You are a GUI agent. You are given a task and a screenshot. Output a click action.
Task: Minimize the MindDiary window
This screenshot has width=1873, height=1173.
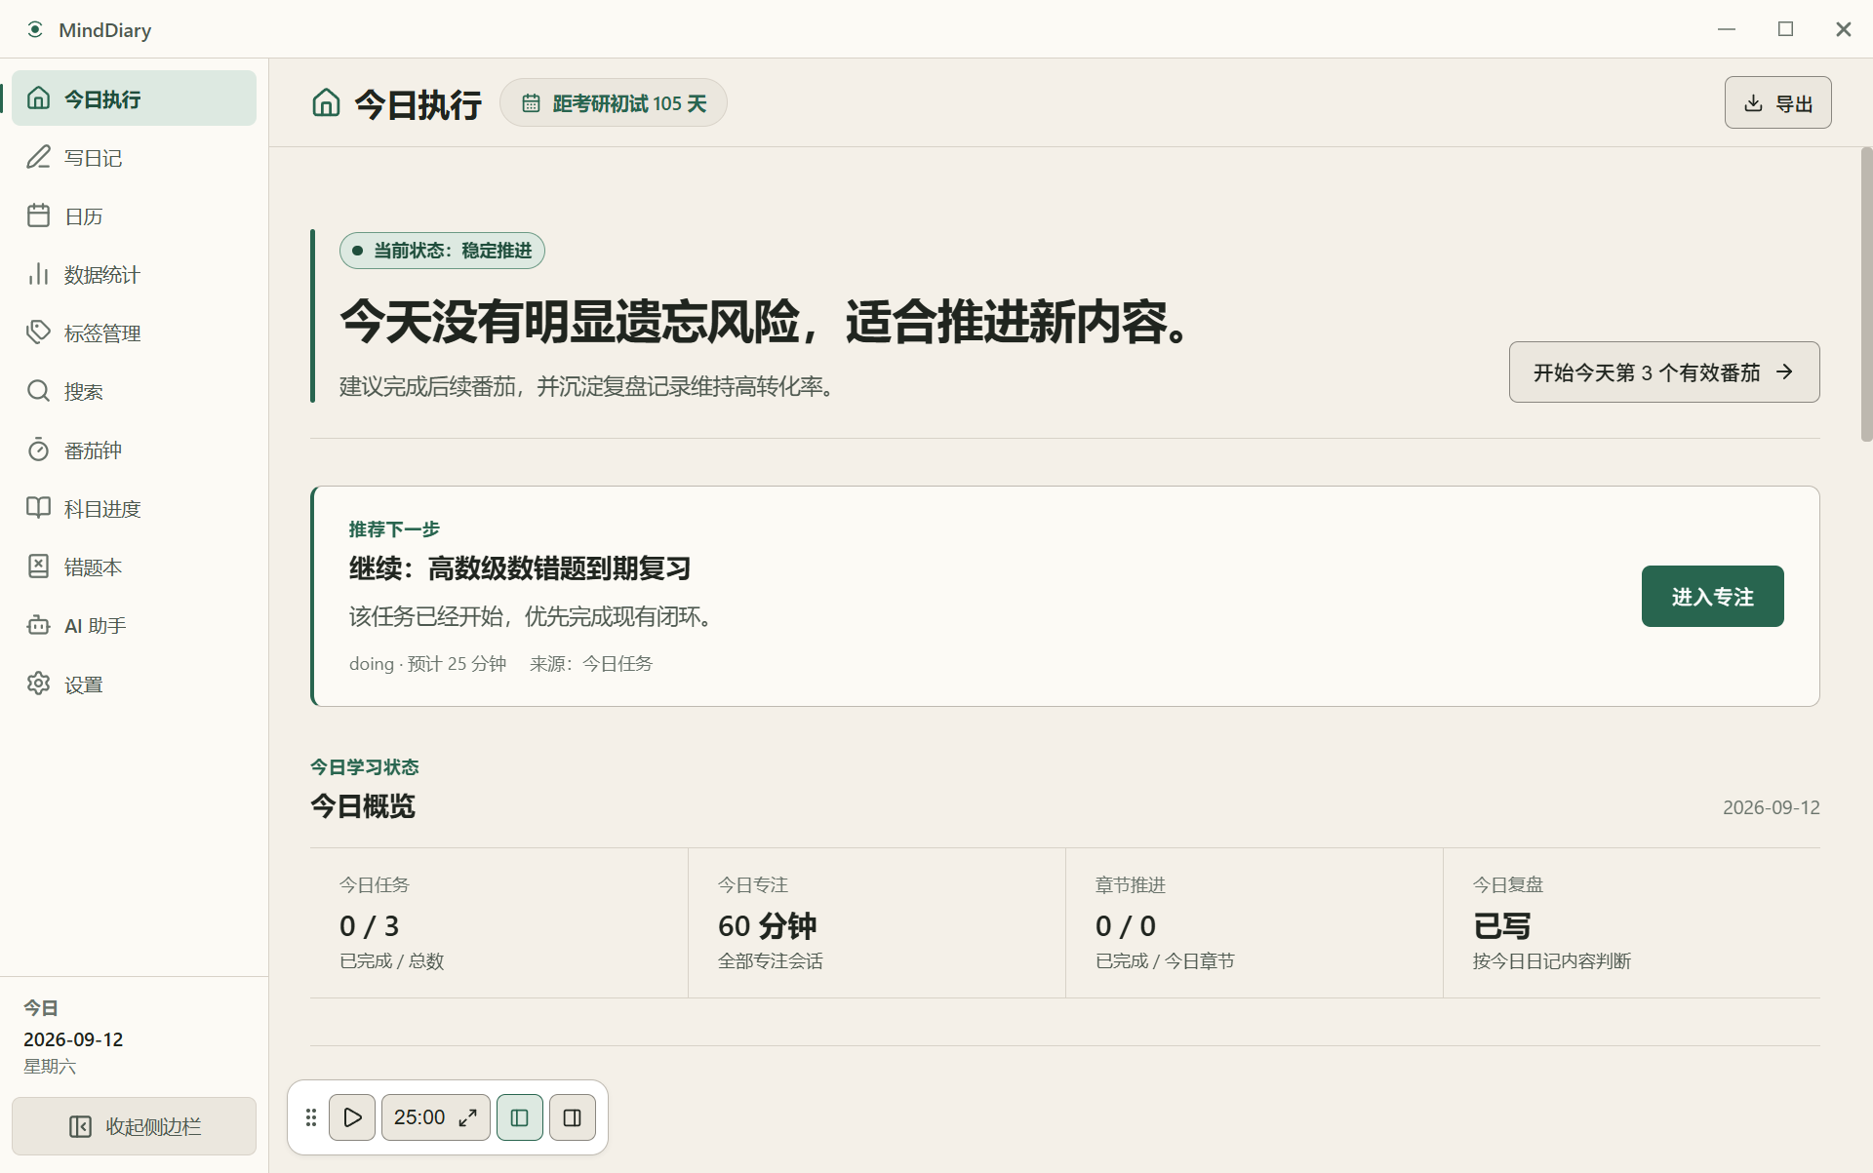point(1727,29)
